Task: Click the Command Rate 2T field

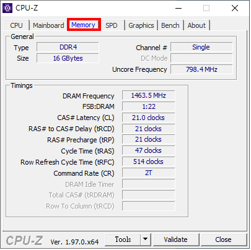Action: coord(149,173)
